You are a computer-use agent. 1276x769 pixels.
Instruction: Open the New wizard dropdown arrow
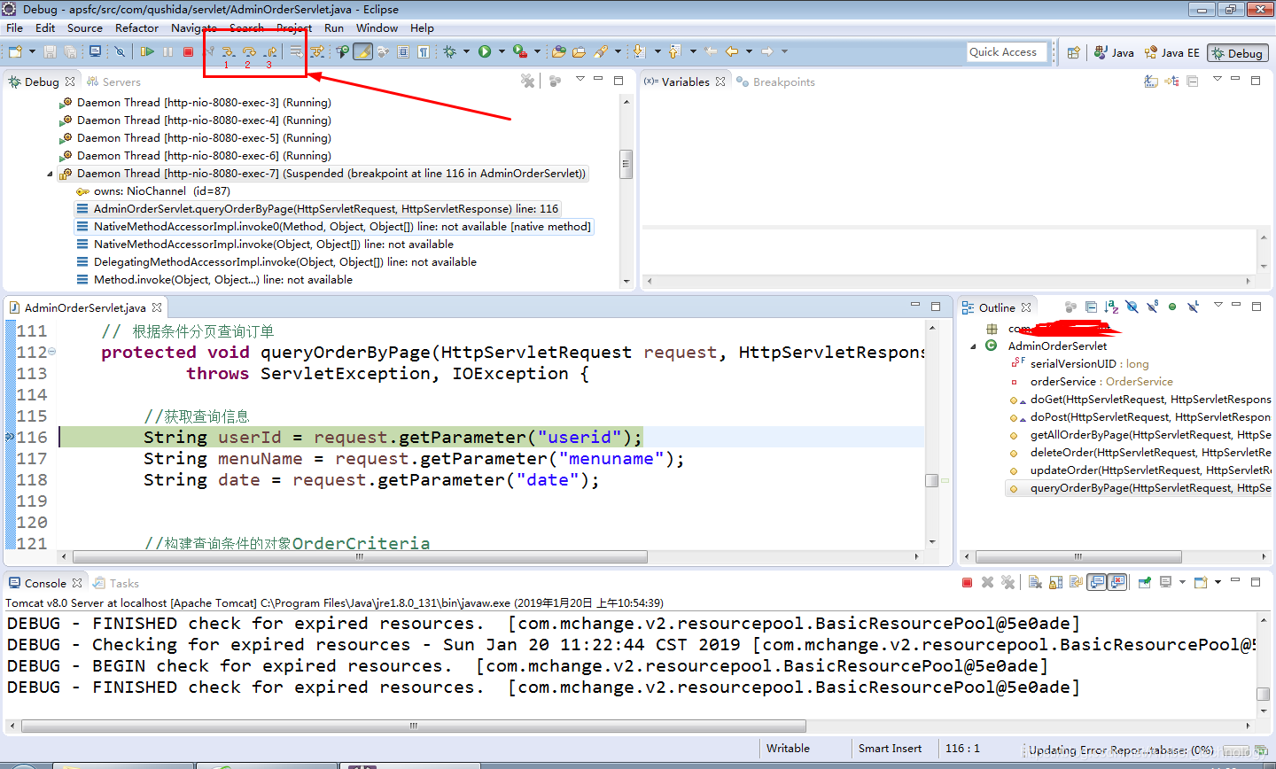click(x=32, y=51)
